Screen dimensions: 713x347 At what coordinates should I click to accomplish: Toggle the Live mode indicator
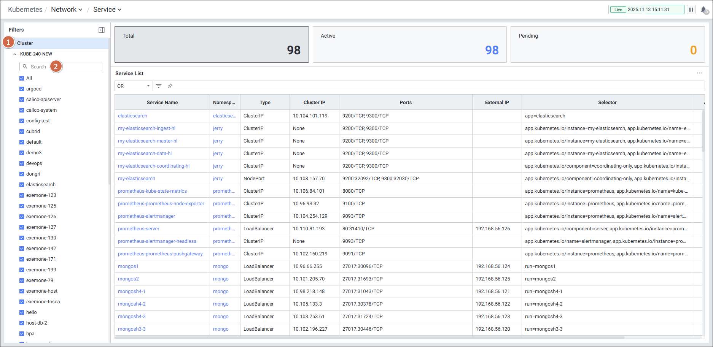point(618,10)
